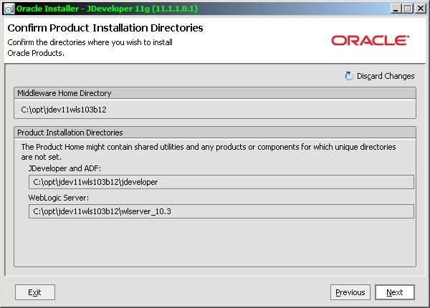Focus the JDeveloper and ADF directory field
Image resolution: width=430 pixels, height=308 pixels.
[221, 182]
